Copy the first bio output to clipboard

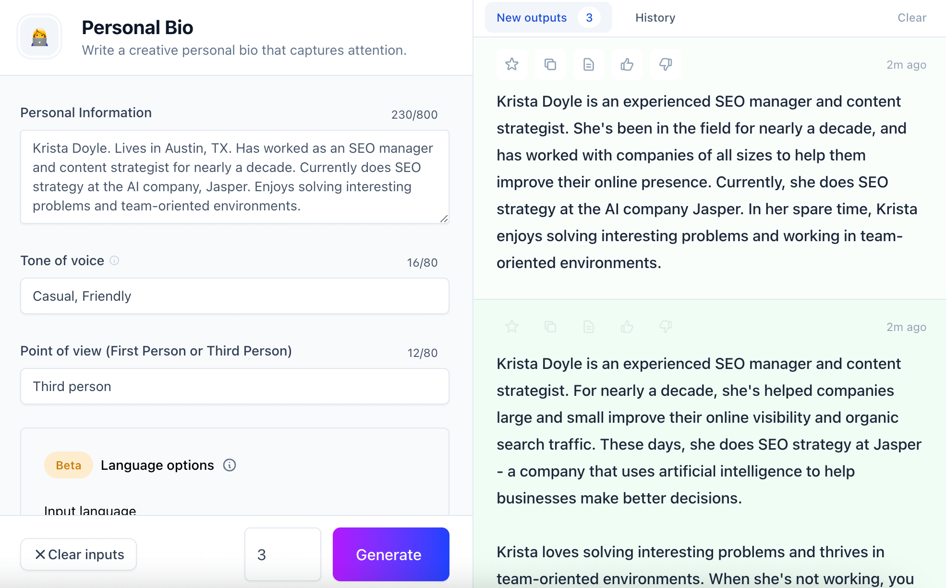pyautogui.click(x=550, y=64)
